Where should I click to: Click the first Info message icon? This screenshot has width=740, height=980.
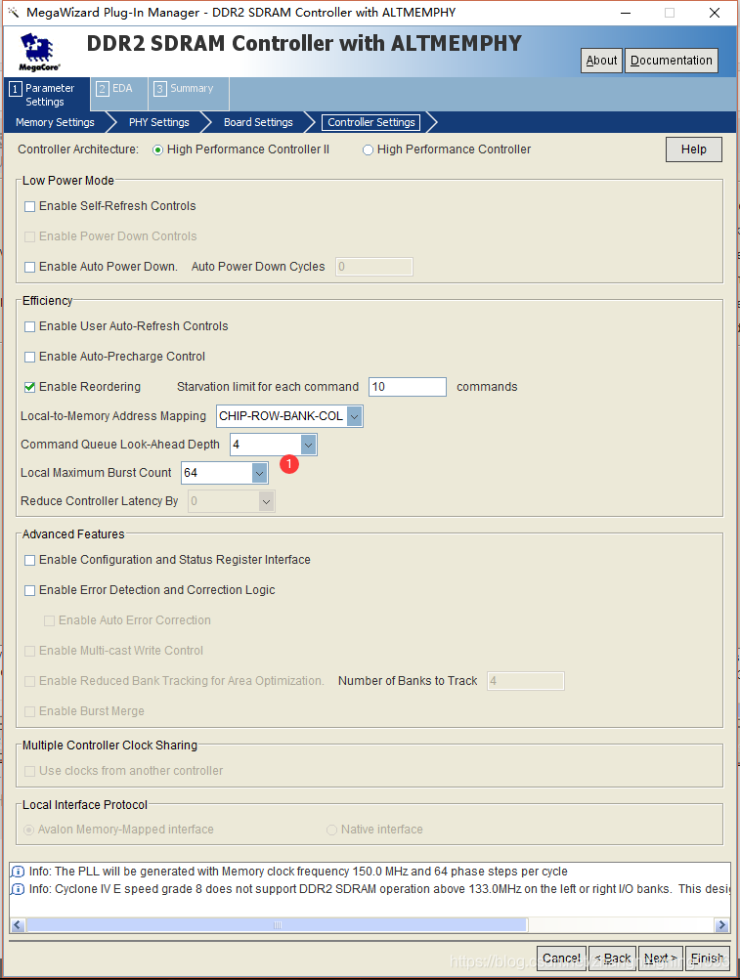coord(19,872)
